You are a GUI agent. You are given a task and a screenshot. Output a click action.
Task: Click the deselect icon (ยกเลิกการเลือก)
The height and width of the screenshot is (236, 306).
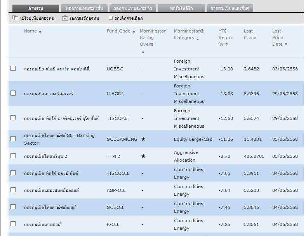click(x=110, y=18)
